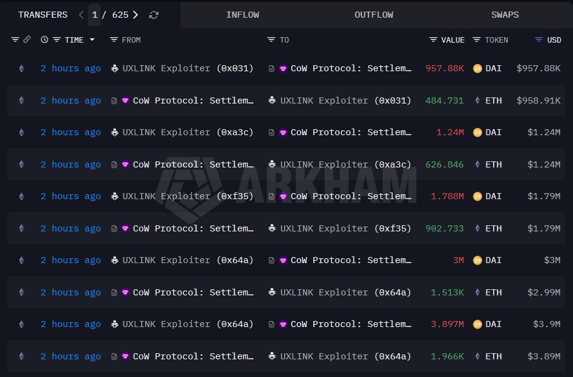Open the TO column filter
Screen dimensions: 573x377
[x=271, y=40]
